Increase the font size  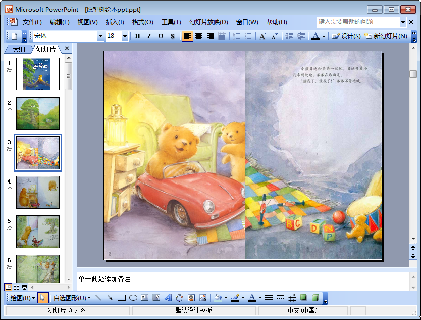(263, 36)
